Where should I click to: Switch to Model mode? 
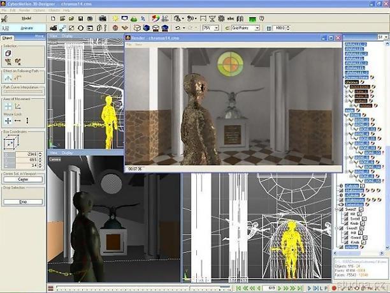tap(27, 19)
